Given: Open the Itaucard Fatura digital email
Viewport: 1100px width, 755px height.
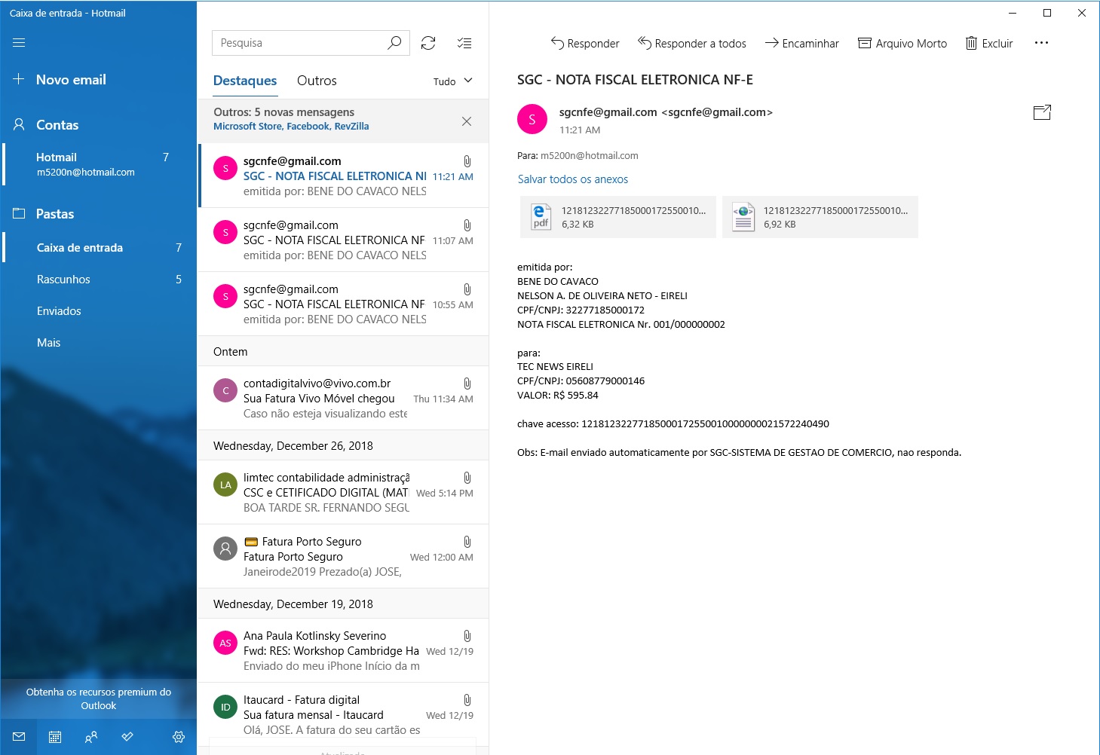Looking at the screenshot, I should [344, 714].
